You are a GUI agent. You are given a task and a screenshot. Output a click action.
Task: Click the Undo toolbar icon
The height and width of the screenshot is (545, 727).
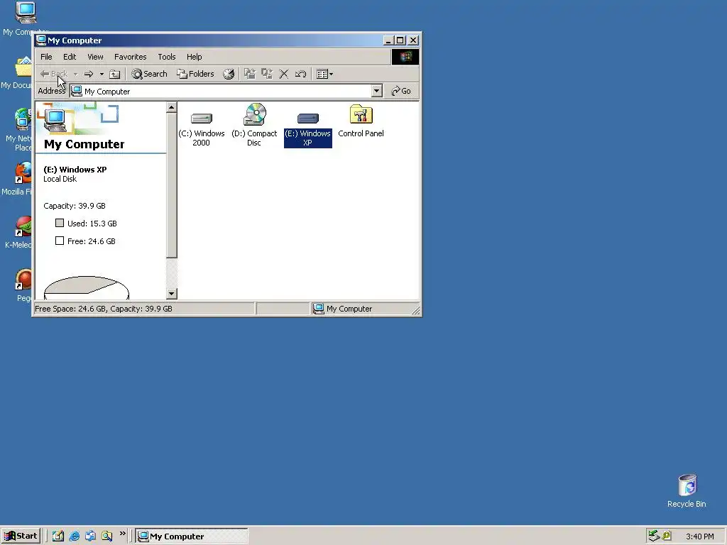click(x=300, y=74)
